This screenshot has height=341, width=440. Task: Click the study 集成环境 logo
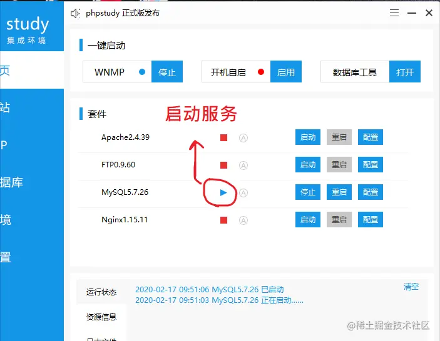click(27, 29)
